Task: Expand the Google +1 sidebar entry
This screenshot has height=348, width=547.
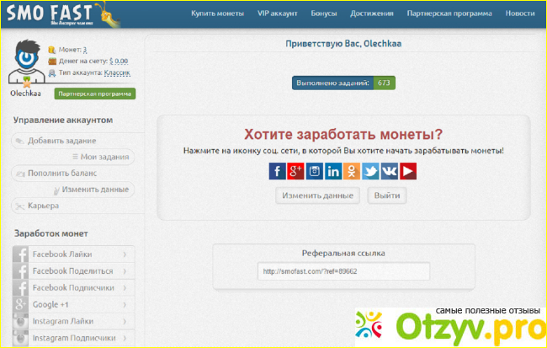Action: (71, 304)
